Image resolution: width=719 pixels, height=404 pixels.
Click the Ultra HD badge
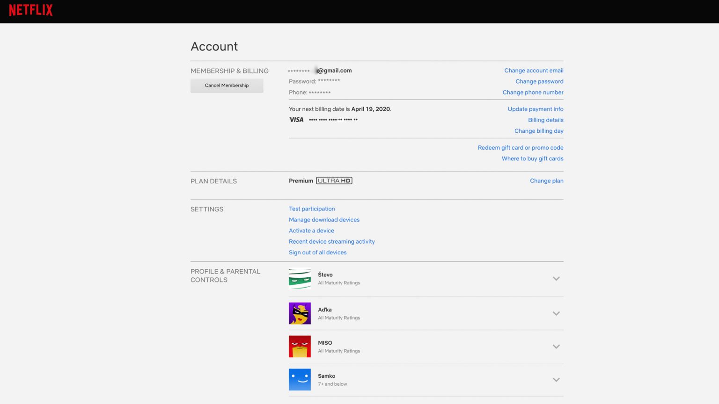[334, 180]
